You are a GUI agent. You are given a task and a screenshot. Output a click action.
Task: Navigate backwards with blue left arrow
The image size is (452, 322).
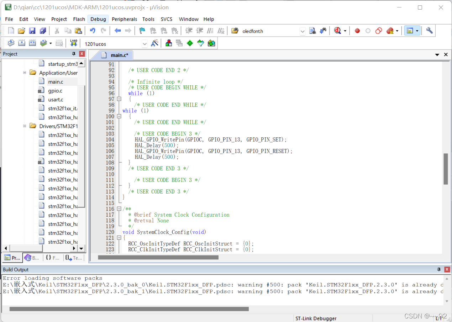point(117,31)
